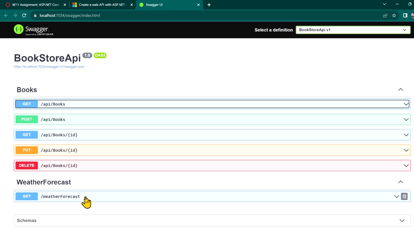Viewport: 414px width, 233px height.
Task: Close the Swagger UI tab
Action: tap(198, 5)
